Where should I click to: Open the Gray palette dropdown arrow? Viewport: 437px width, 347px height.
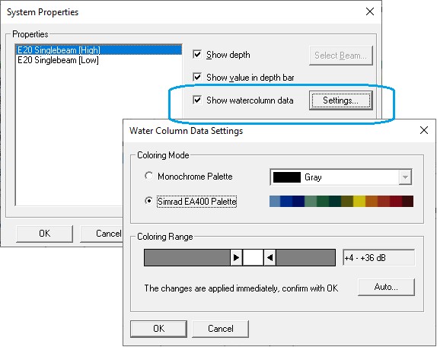405,177
